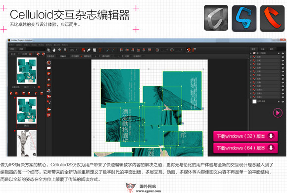The image size is (287, 193).
Task: Toggle eye icon for layer item 5
Action: click(283, 72)
